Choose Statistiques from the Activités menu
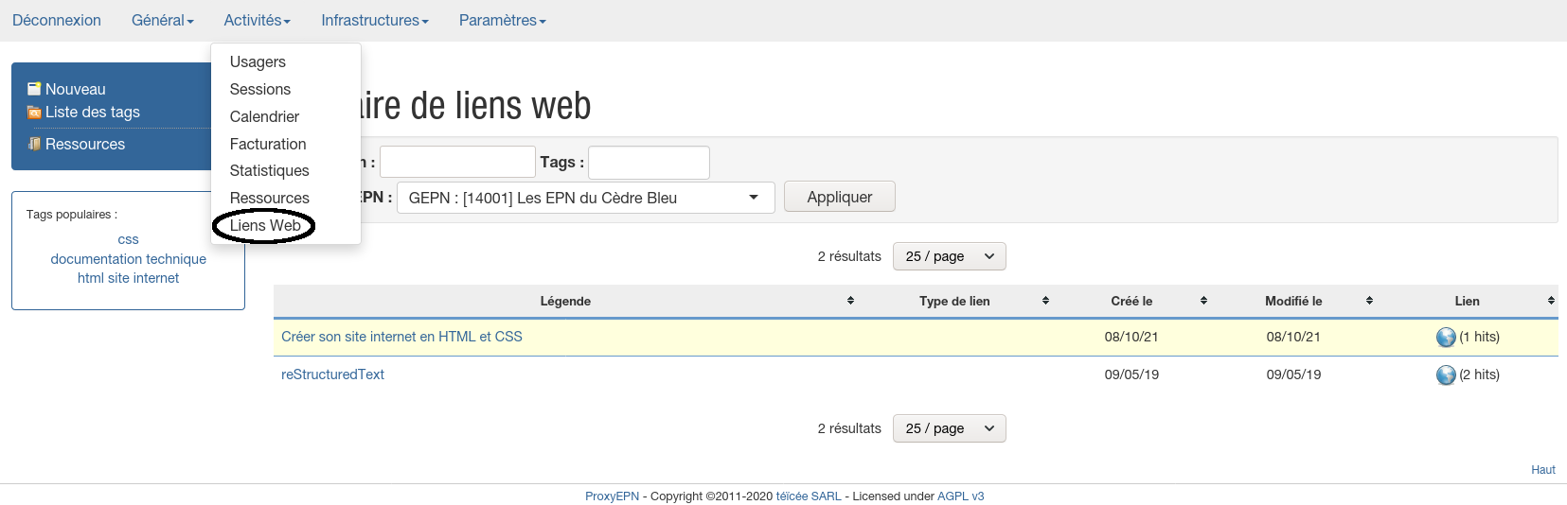Screen dimensions: 1567x505 (x=269, y=170)
